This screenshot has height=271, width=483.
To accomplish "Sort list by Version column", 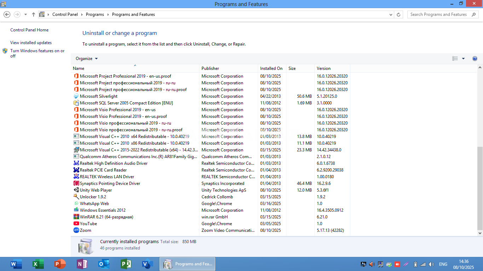I will 332,68.
